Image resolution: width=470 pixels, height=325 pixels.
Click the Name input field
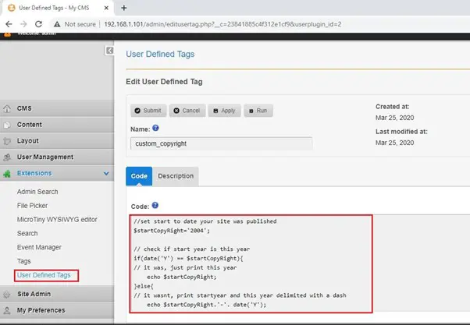click(x=221, y=143)
